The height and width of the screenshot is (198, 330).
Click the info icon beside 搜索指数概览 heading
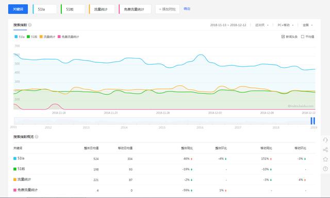click(37, 137)
